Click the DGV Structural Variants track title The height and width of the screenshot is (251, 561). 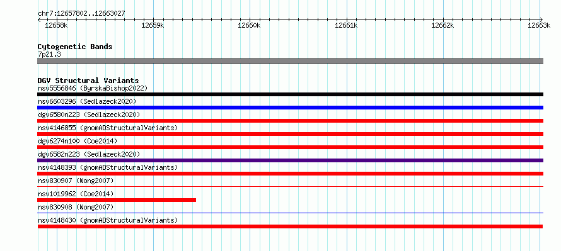pyautogui.click(x=88, y=81)
